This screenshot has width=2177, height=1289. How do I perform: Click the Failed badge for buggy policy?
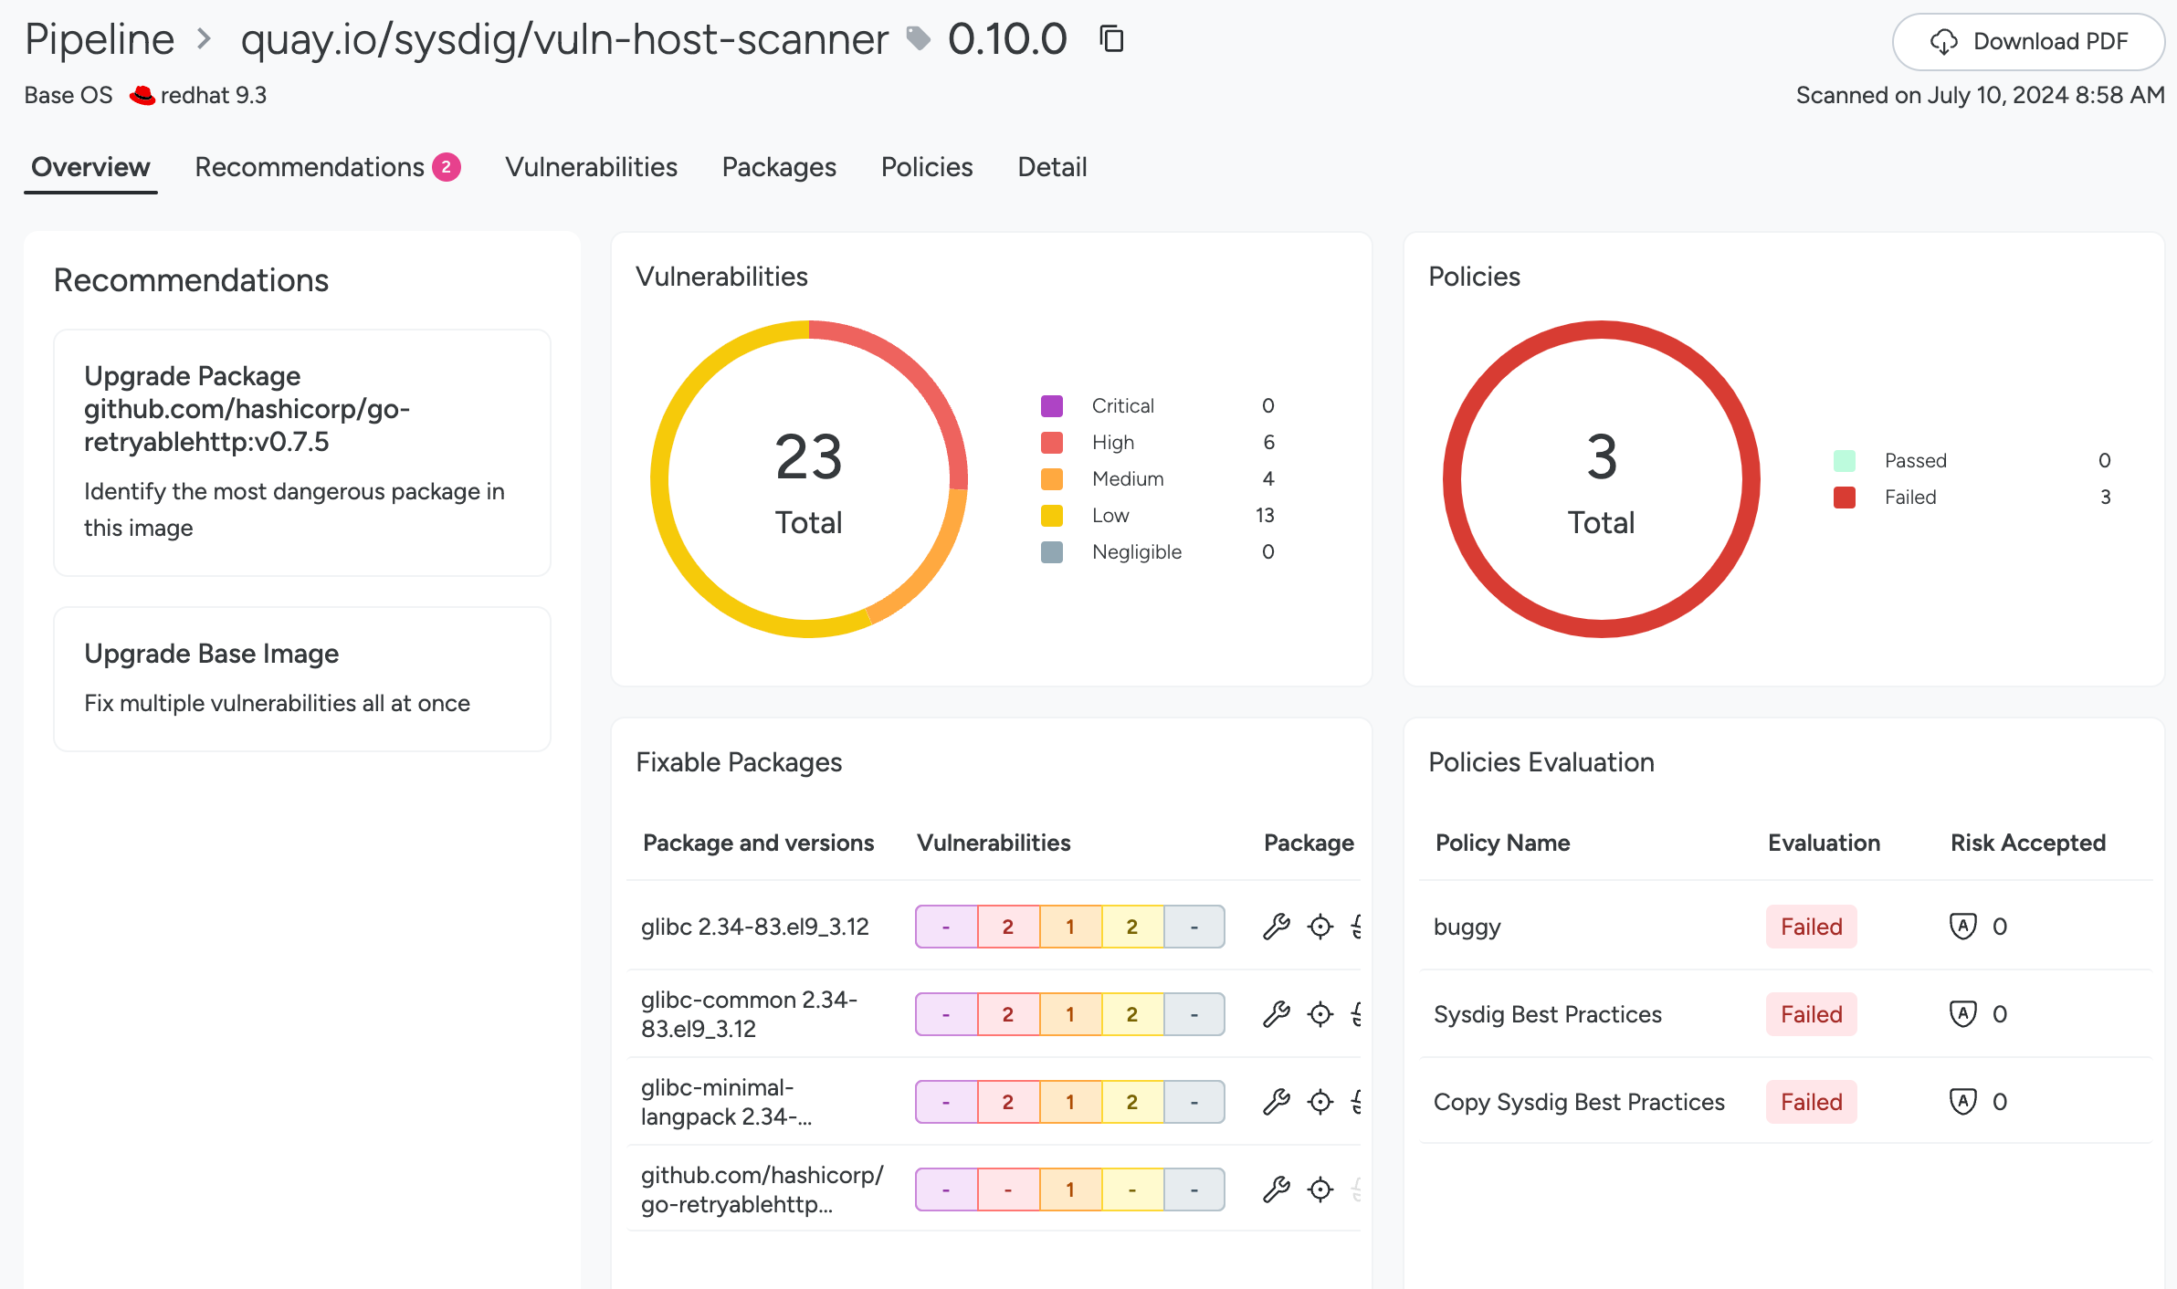tap(1811, 927)
